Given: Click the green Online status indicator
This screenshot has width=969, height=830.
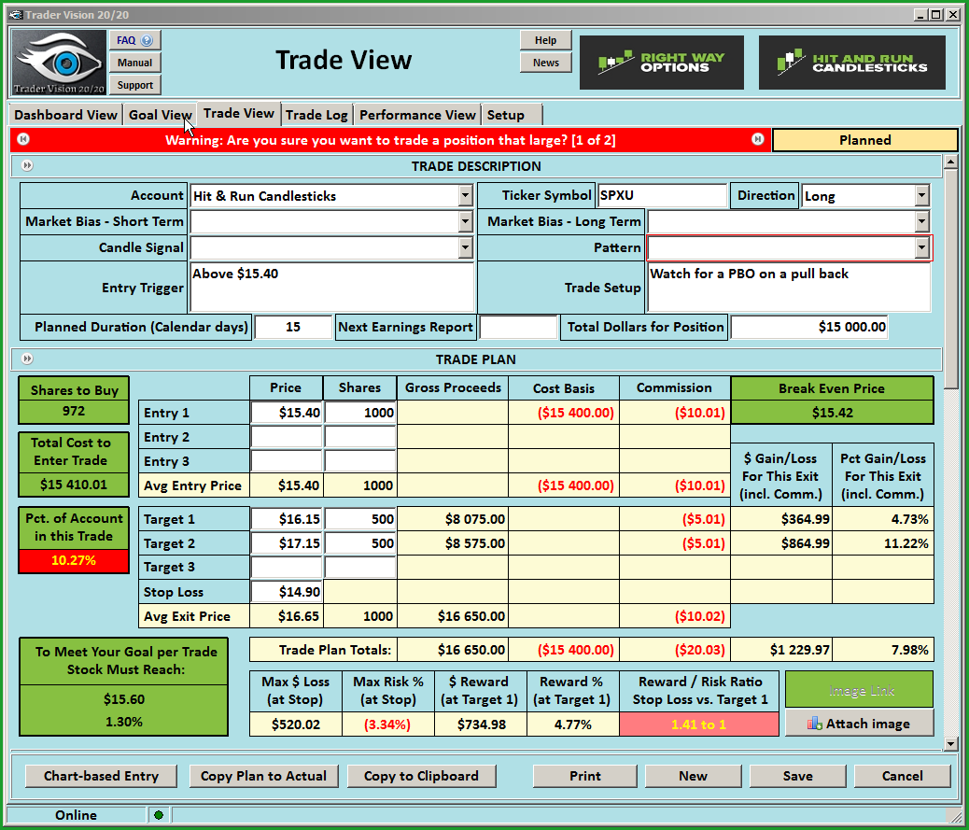Looking at the screenshot, I should click(158, 815).
